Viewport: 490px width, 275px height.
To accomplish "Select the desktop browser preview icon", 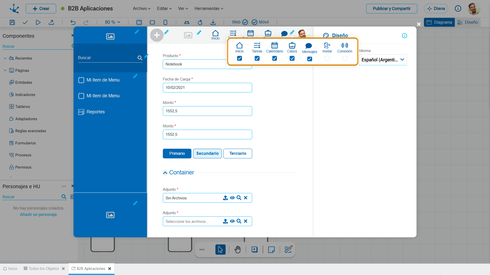I will coord(139,22).
